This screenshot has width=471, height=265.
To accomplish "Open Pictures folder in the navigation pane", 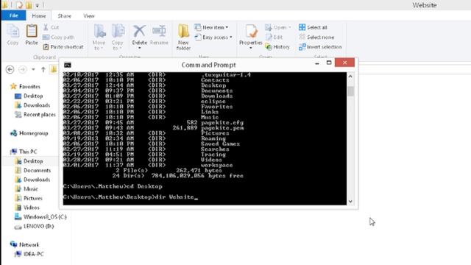I will (x=29, y=198).
